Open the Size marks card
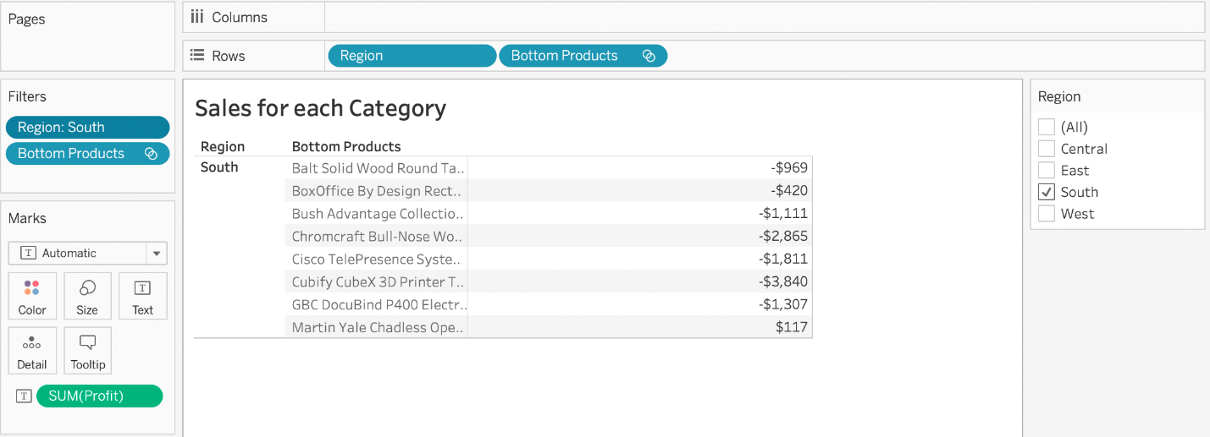 click(87, 296)
